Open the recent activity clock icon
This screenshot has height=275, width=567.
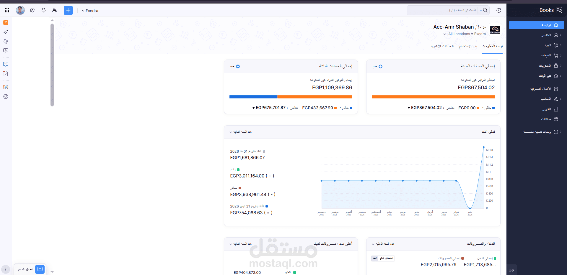(x=498, y=10)
